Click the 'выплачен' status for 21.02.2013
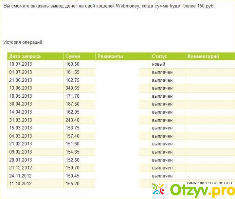This screenshot has width=235, height=199. (x=162, y=144)
